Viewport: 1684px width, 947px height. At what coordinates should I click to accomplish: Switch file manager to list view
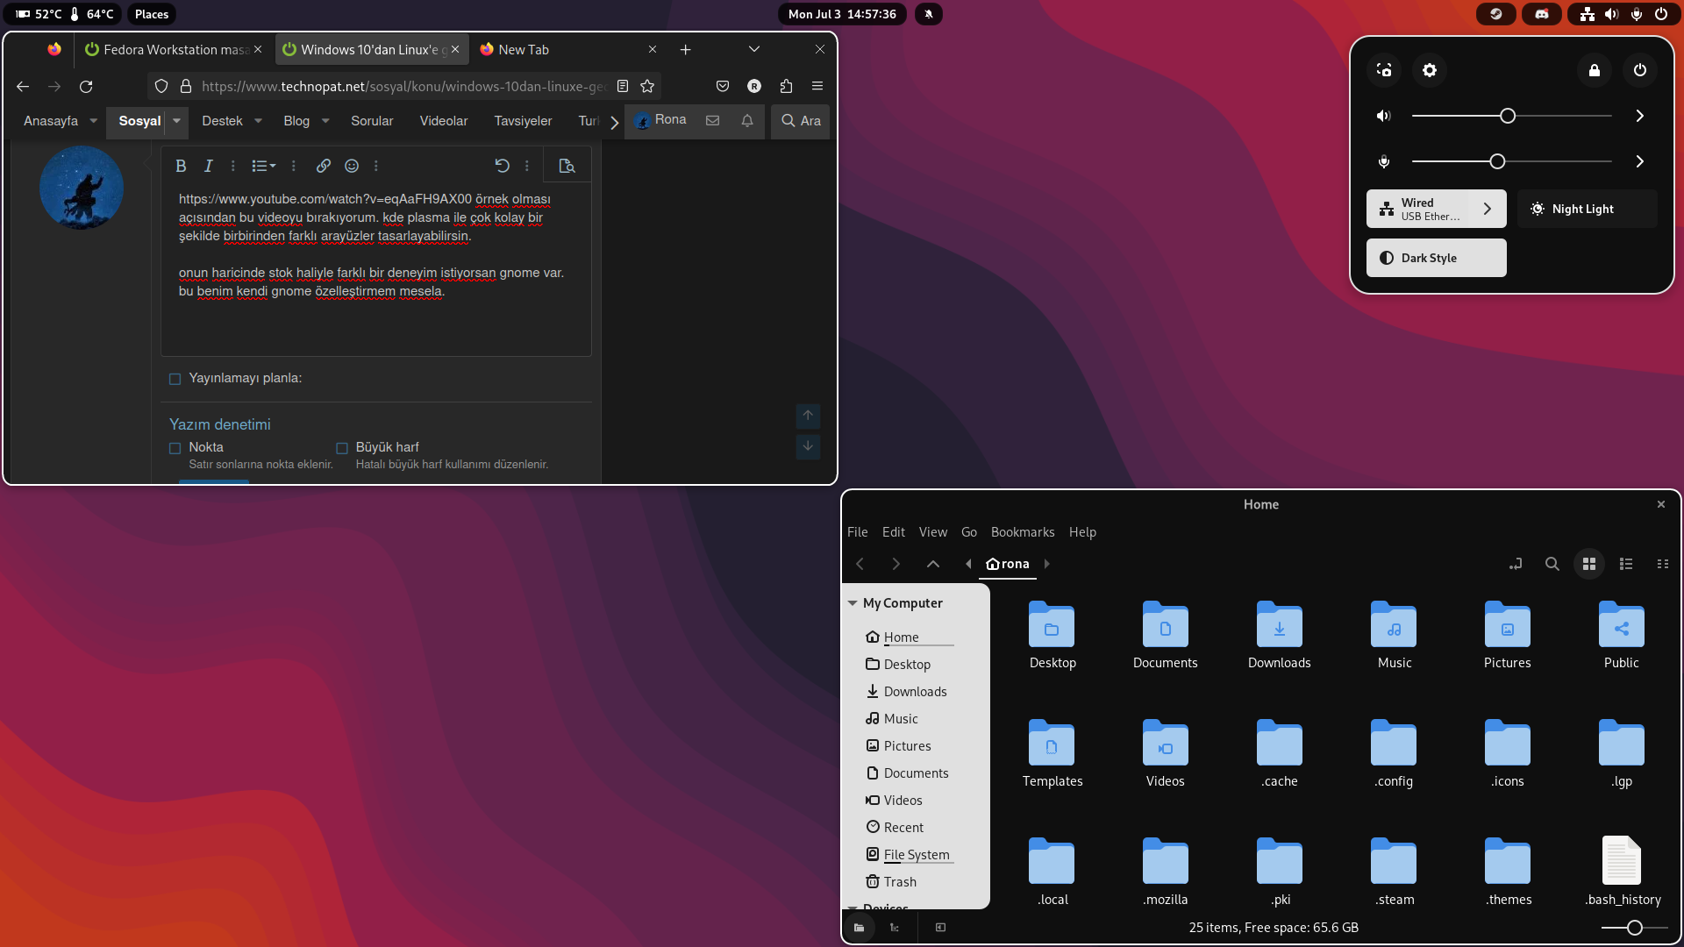point(1626,564)
